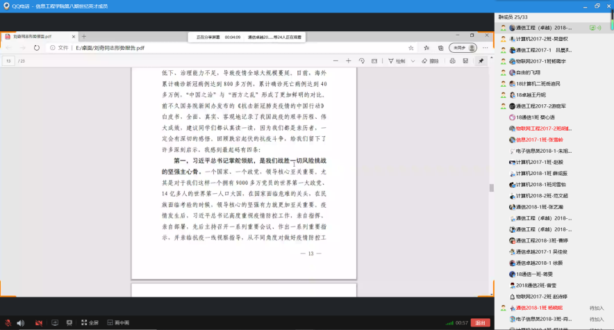Click the PDF page number field
The height and width of the screenshot is (330, 614).
coord(9,61)
